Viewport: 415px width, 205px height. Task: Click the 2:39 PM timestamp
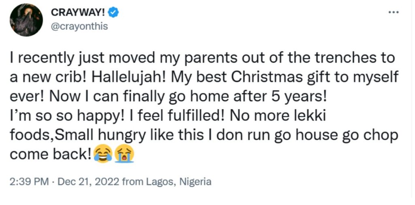tap(29, 182)
